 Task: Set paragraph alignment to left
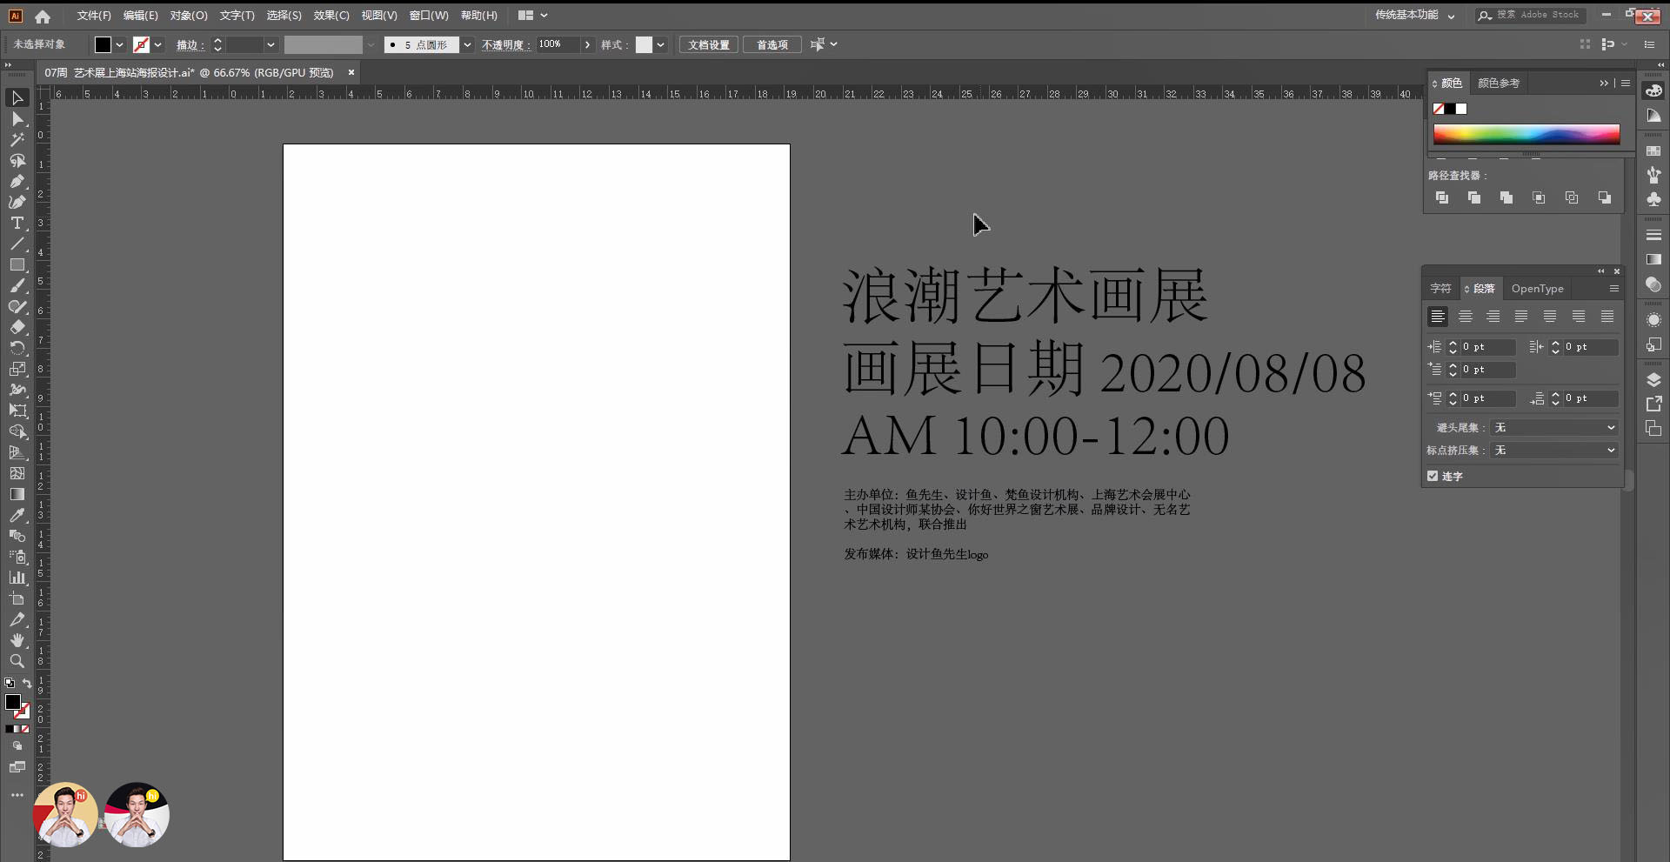pyautogui.click(x=1438, y=317)
